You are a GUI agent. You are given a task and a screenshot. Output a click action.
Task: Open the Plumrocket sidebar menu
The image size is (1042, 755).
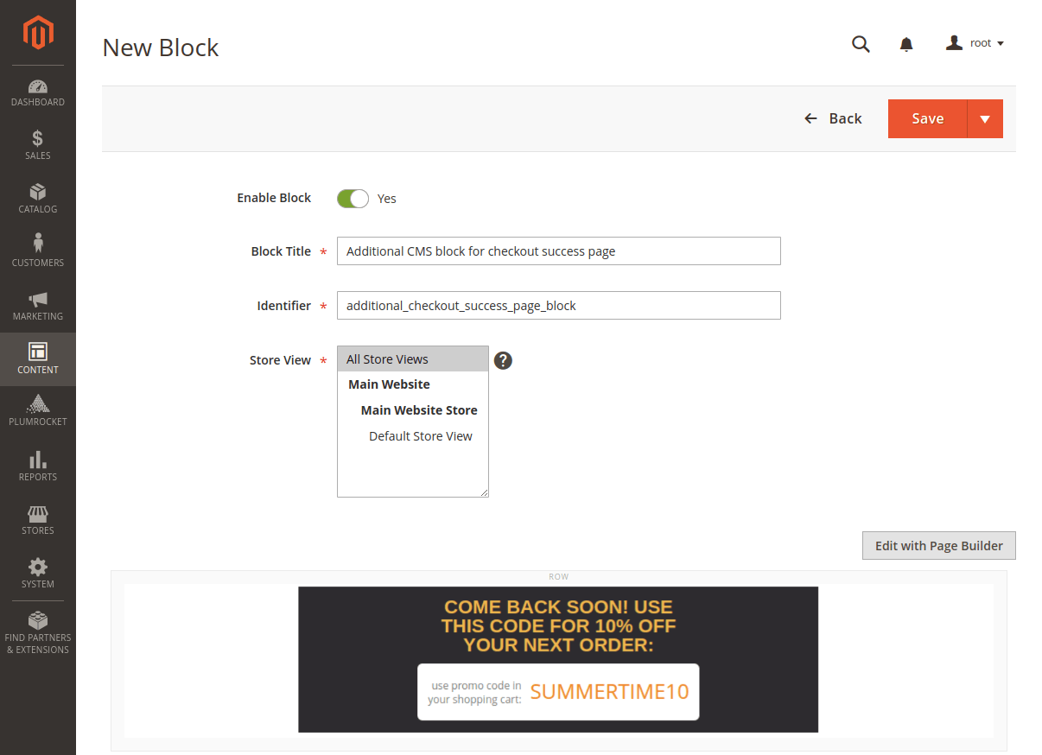click(38, 412)
